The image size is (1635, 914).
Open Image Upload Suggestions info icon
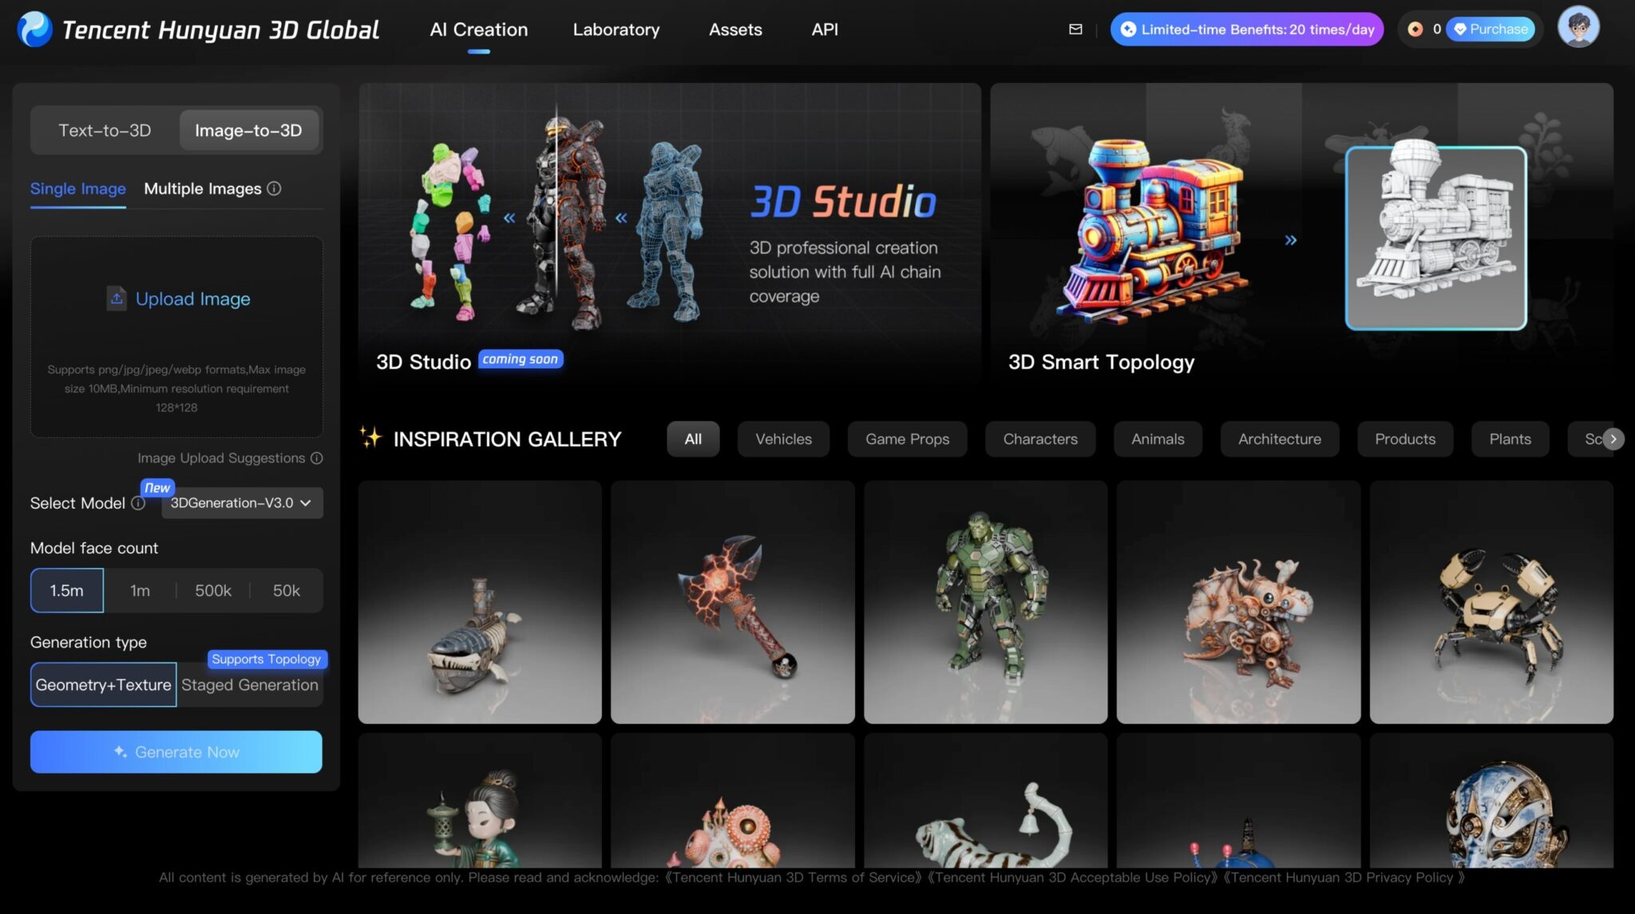point(318,458)
